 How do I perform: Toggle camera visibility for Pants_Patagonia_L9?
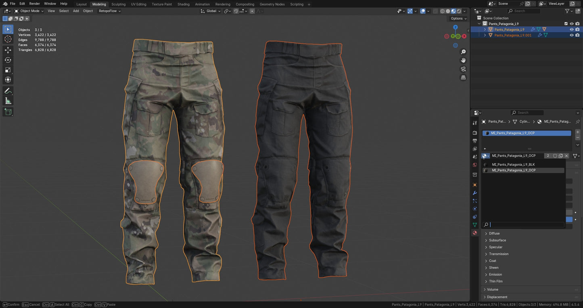tap(577, 29)
